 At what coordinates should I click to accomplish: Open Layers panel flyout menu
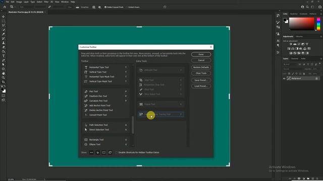point(321,59)
